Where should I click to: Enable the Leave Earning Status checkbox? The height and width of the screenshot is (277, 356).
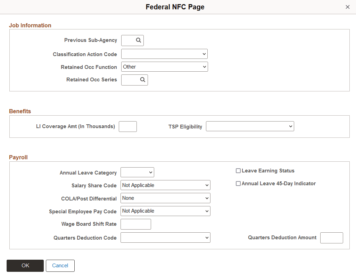click(x=238, y=170)
